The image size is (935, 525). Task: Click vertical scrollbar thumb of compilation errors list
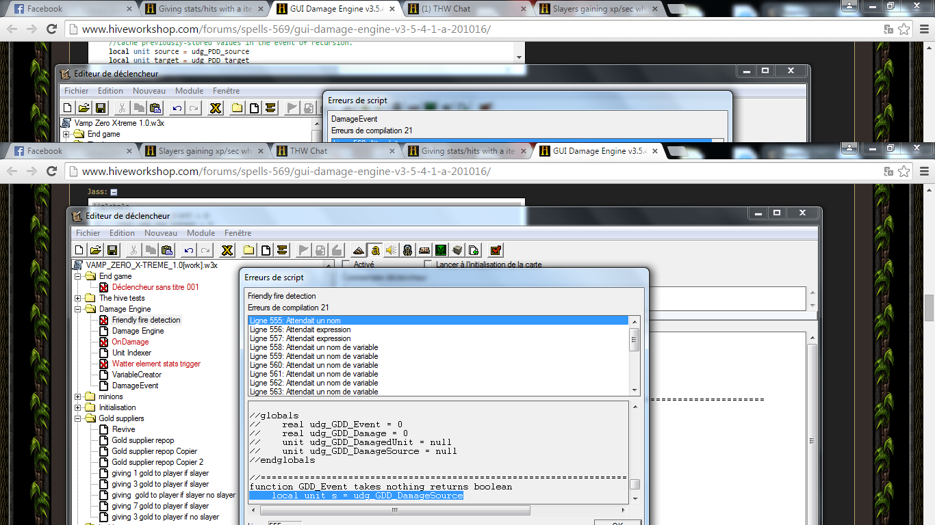(635, 340)
